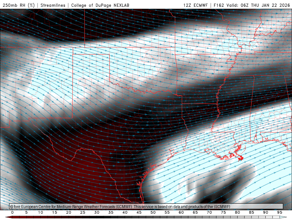Select the "90" scale value
The height and width of the screenshot is (219, 292).
click(x=265, y=212)
